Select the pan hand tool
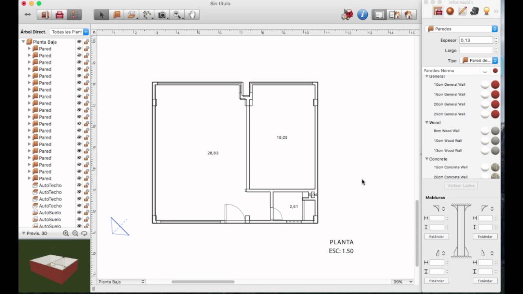Screen dimensions: 523x294 pos(192,15)
